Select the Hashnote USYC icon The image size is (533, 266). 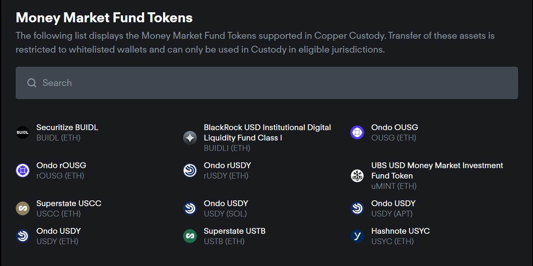click(x=357, y=236)
